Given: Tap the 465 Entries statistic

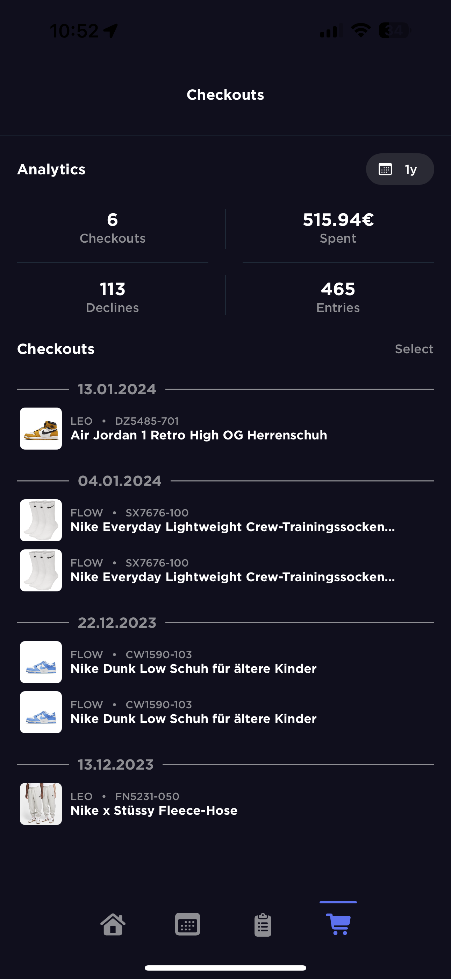Looking at the screenshot, I should (x=338, y=297).
